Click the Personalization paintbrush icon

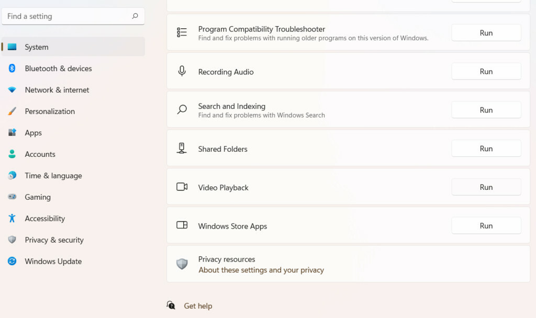pyautogui.click(x=12, y=111)
